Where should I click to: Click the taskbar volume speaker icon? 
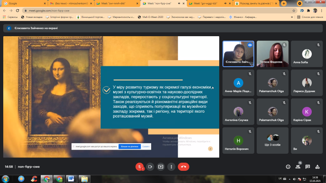(294, 179)
